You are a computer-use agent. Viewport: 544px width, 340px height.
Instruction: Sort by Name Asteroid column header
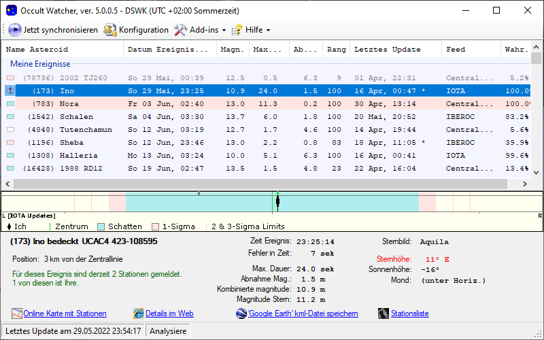click(x=37, y=50)
